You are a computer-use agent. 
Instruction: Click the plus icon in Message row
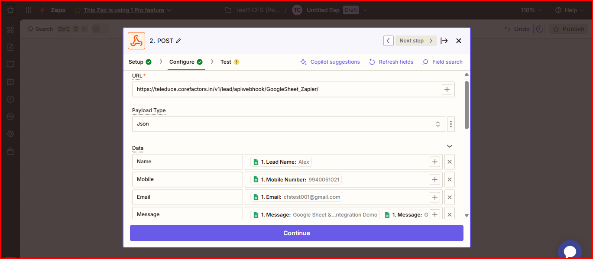coord(435,215)
